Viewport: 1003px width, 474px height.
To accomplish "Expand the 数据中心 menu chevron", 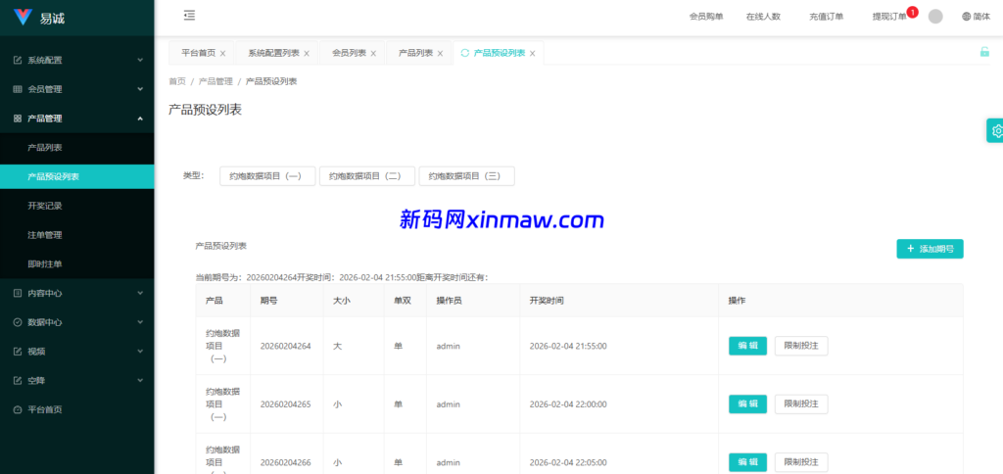I will pyautogui.click(x=140, y=322).
